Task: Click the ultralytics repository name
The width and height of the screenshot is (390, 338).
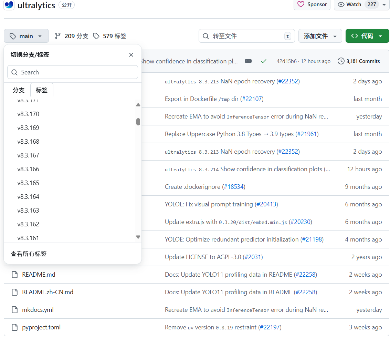Action: pos(36,5)
